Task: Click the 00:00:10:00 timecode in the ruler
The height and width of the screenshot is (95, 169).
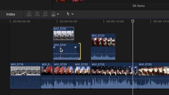Action: pos(115,21)
